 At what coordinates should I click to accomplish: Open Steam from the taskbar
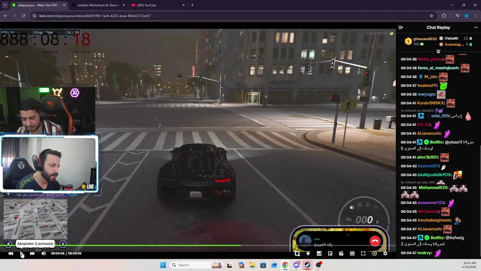(x=307, y=265)
